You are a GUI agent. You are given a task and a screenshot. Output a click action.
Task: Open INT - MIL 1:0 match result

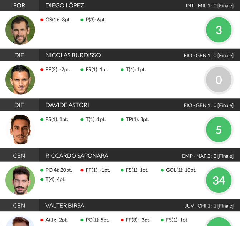[210, 6]
